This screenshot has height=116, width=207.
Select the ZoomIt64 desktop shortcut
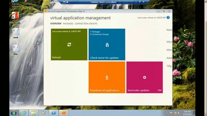[x=27, y=3]
